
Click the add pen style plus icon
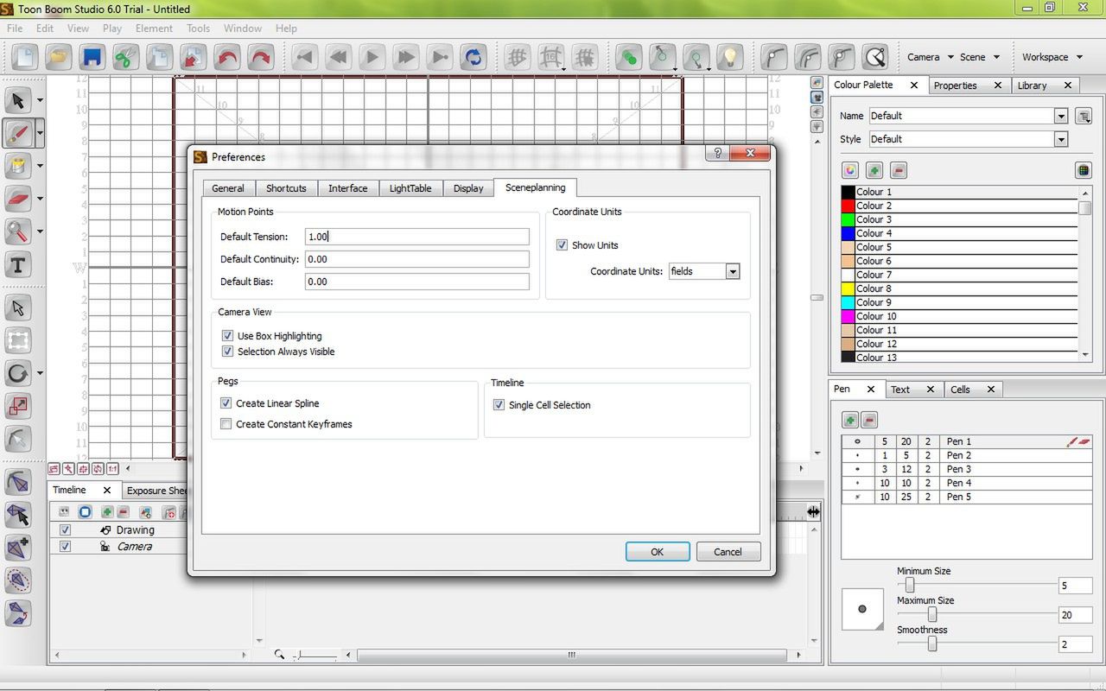(850, 421)
